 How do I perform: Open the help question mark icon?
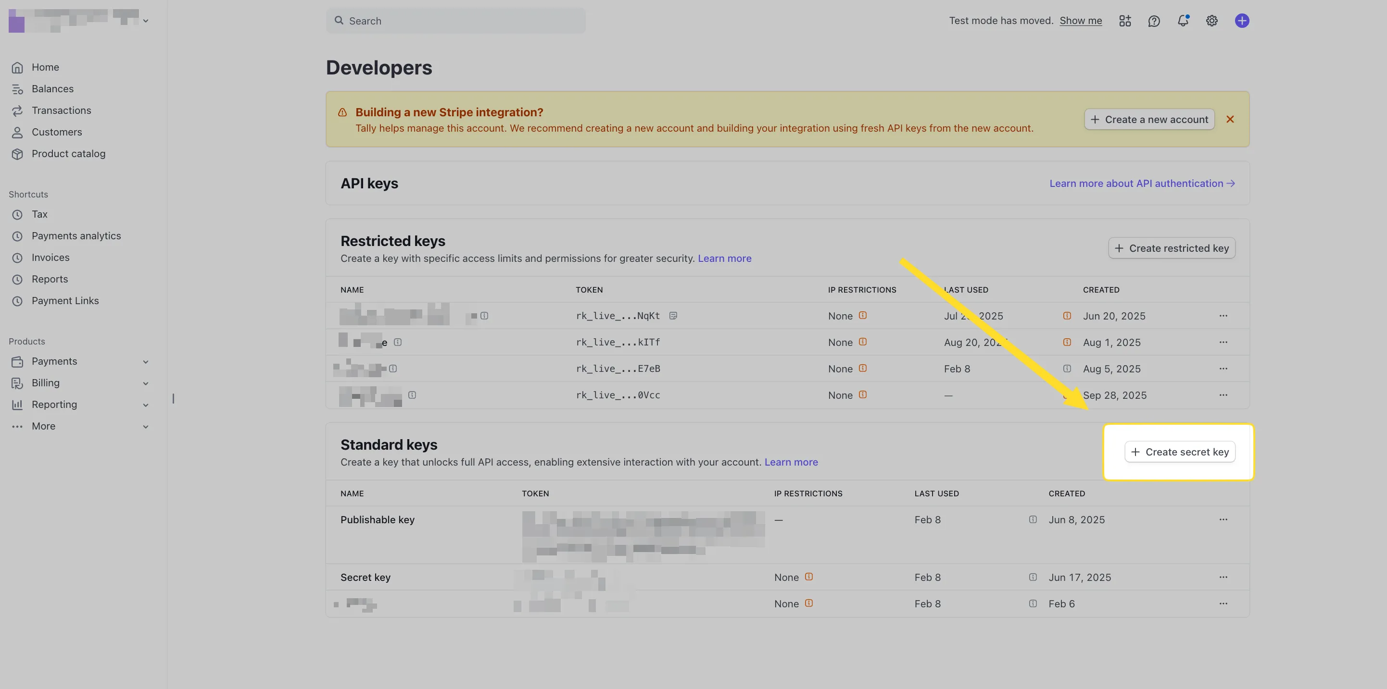point(1154,21)
